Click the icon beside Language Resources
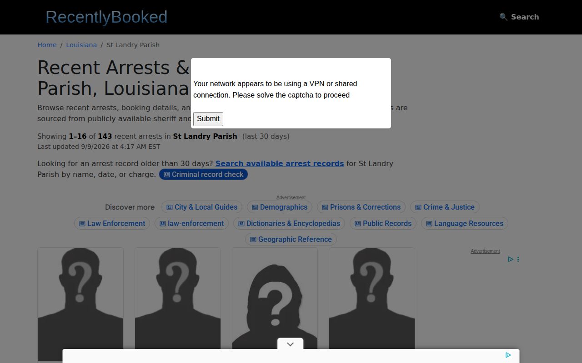The height and width of the screenshot is (363, 582). tap(429, 224)
